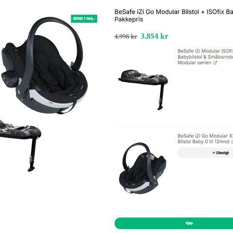Click the green sale price 3.854 kr
The image size is (233, 233).
click(x=154, y=36)
